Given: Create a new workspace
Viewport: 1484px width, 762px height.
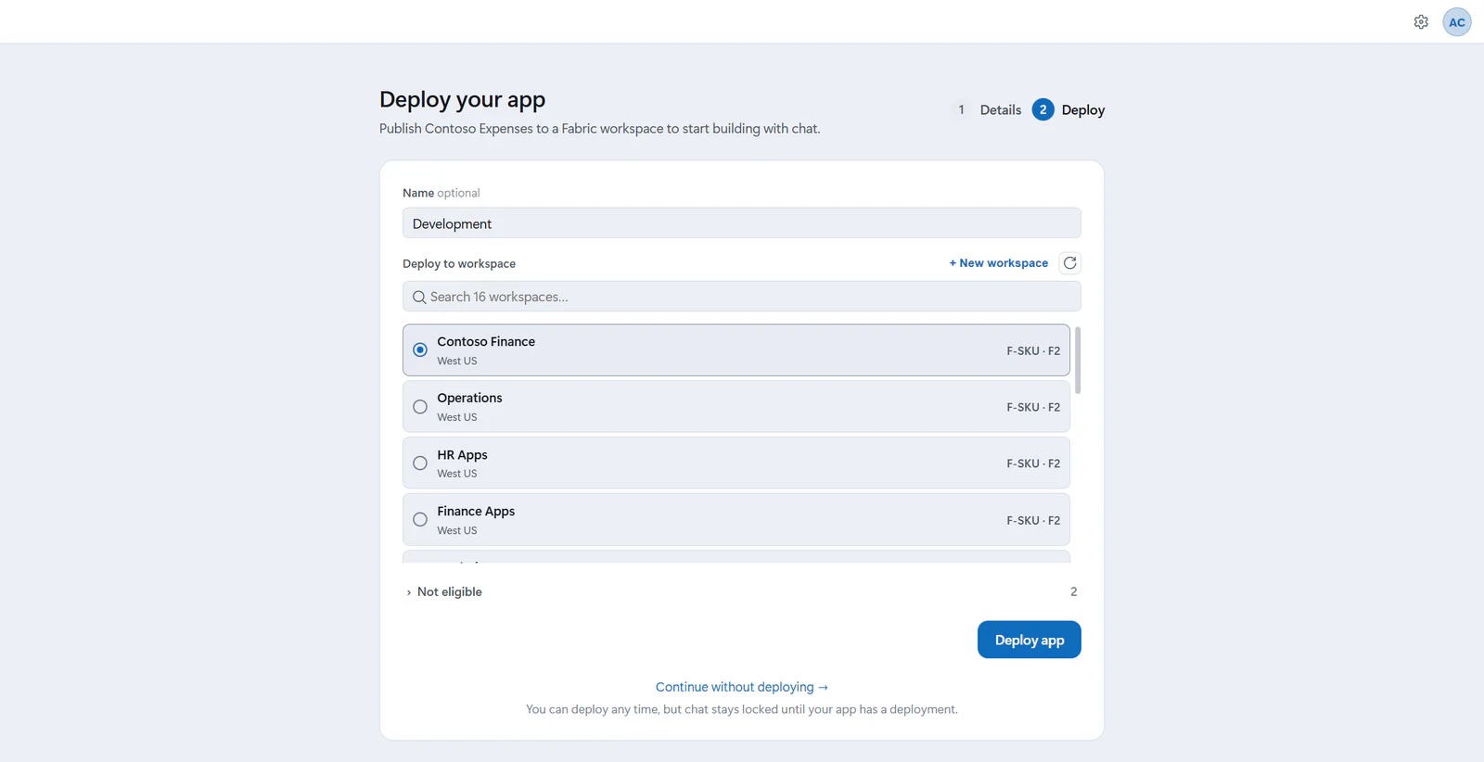Looking at the screenshot, I should [999, 263].
